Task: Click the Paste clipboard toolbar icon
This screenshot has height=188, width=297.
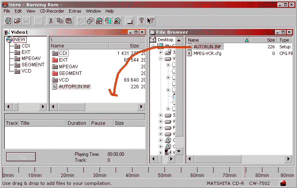Action: tap(69, 21)
